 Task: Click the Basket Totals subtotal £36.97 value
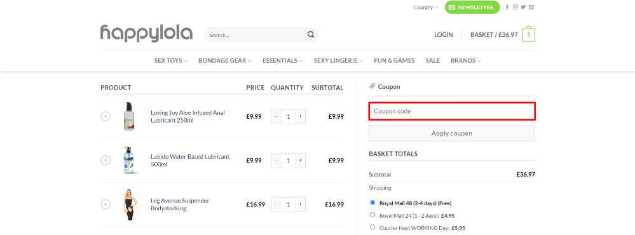pos(525,175)
